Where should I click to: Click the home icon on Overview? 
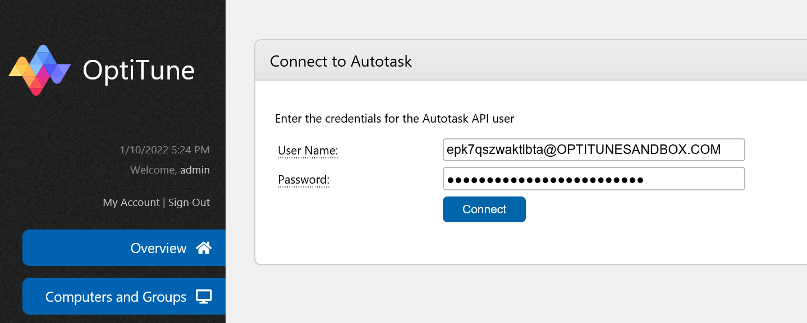coord(204,248)
